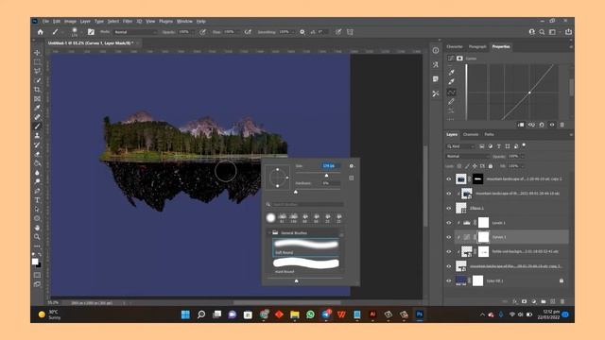
Task: Select edit points curve tool
Action: tap(452, 93)
